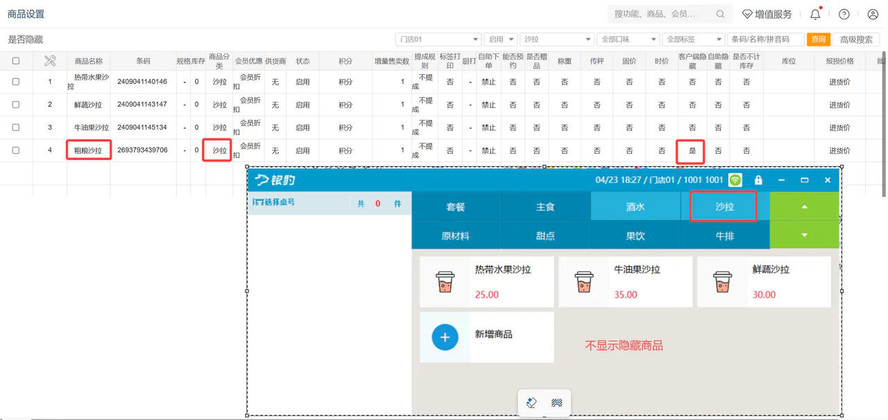Select the eraser tool icon

point(531,403)
